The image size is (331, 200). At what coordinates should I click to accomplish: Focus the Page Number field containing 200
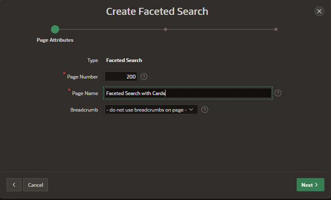(121, 76)
